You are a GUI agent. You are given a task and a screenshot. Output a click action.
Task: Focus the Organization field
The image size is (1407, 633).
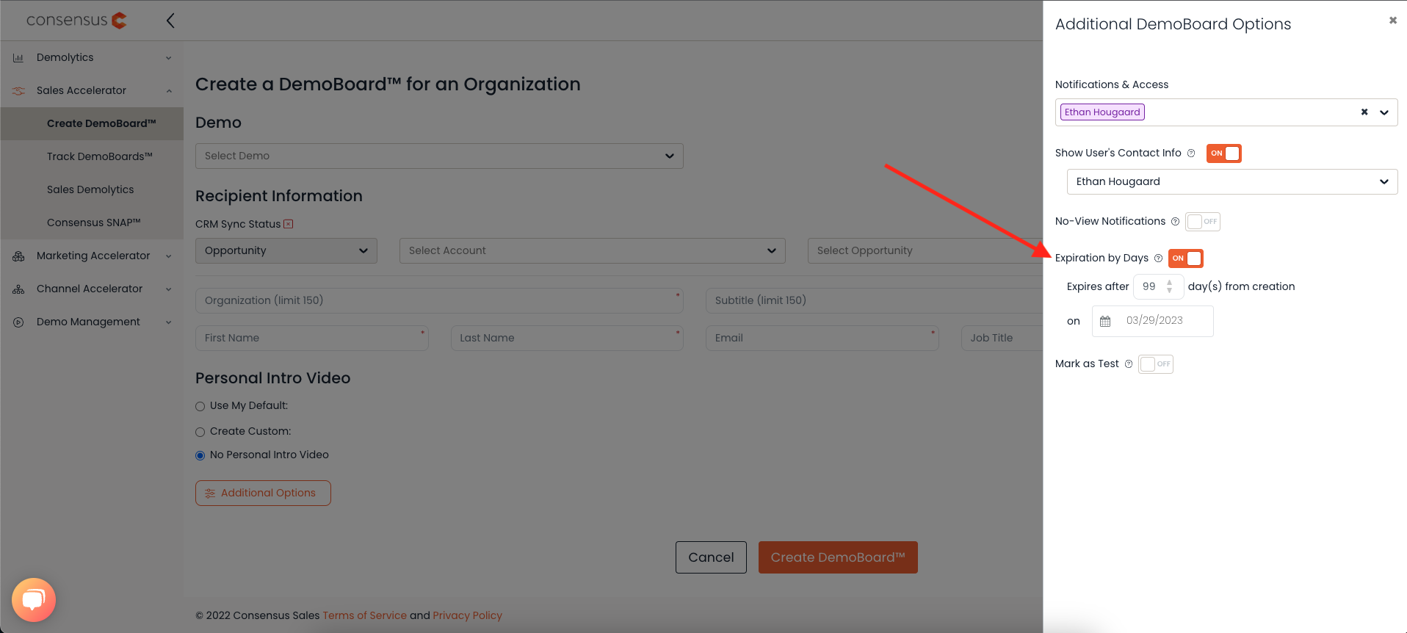coord(439,300)
